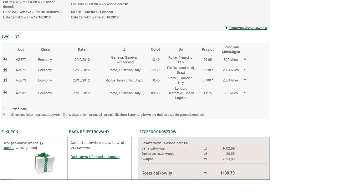Screen dimensions: 342x192
Task: Click arrival time 07:00
Action: [x=207, y=80]
